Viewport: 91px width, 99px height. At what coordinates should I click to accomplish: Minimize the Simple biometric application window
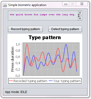tap(66, 4)
